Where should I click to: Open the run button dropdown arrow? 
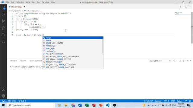183,7
